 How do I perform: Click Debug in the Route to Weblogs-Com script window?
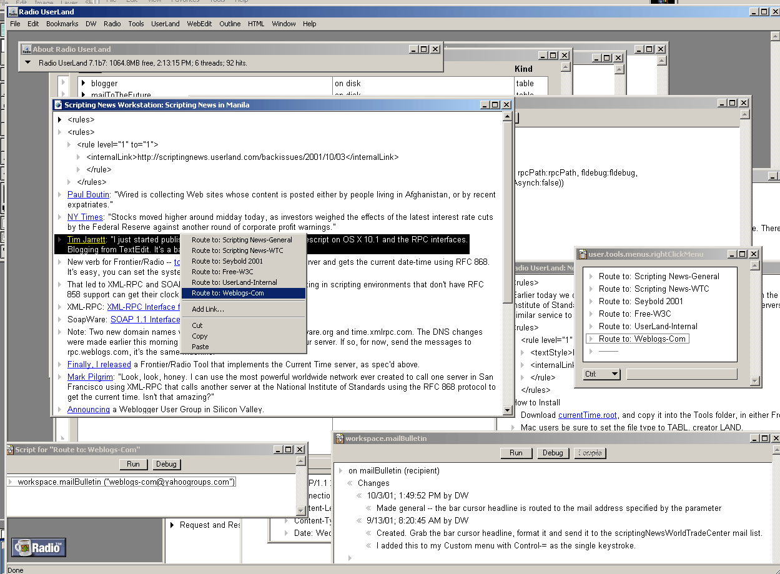pos(166,464)
